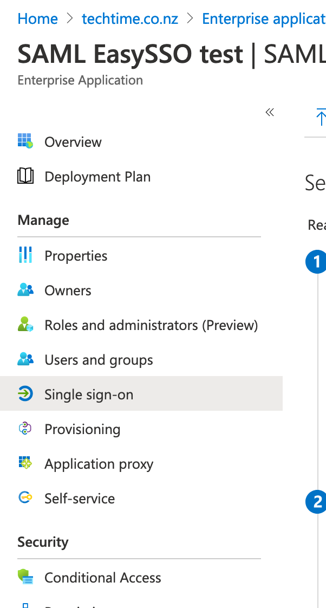The height and width of the screenshot is (608, 326).
Task: Click the Roles and administrators icon
Action: point(25,325)
